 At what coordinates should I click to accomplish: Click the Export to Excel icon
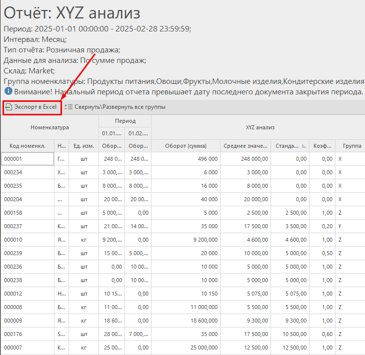[x=8, y=107]
